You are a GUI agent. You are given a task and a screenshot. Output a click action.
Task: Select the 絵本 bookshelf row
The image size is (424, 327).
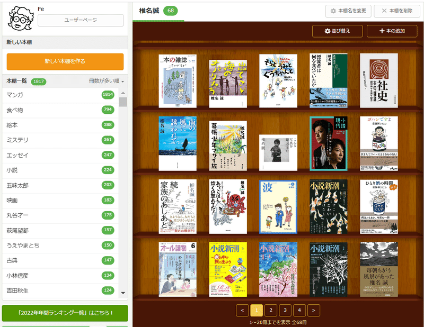click(60, 125)
